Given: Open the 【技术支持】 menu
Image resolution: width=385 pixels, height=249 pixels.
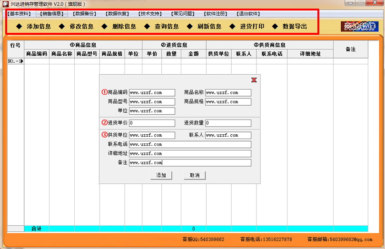Looking at the screenshot, I should click(150, 14).
